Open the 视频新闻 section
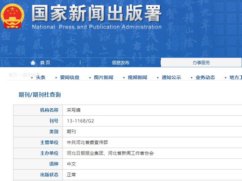The image size is (242, 181). click(137, 77)
